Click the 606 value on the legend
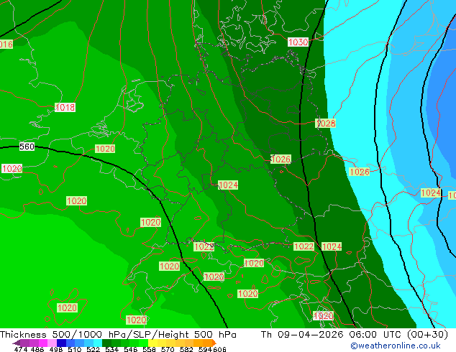 pyautogui.click(x=219, y=349)
